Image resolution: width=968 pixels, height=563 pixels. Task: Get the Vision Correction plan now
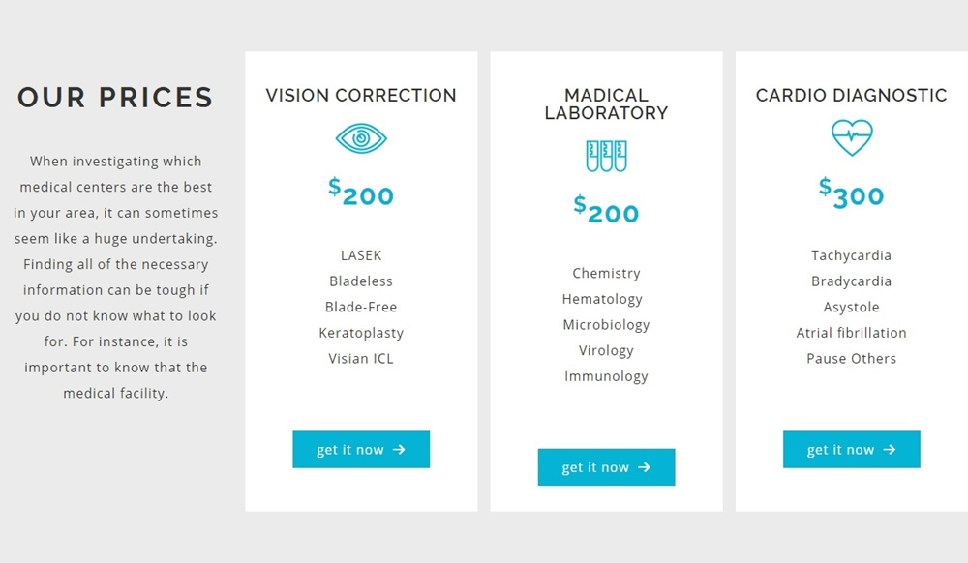point(361,450)
